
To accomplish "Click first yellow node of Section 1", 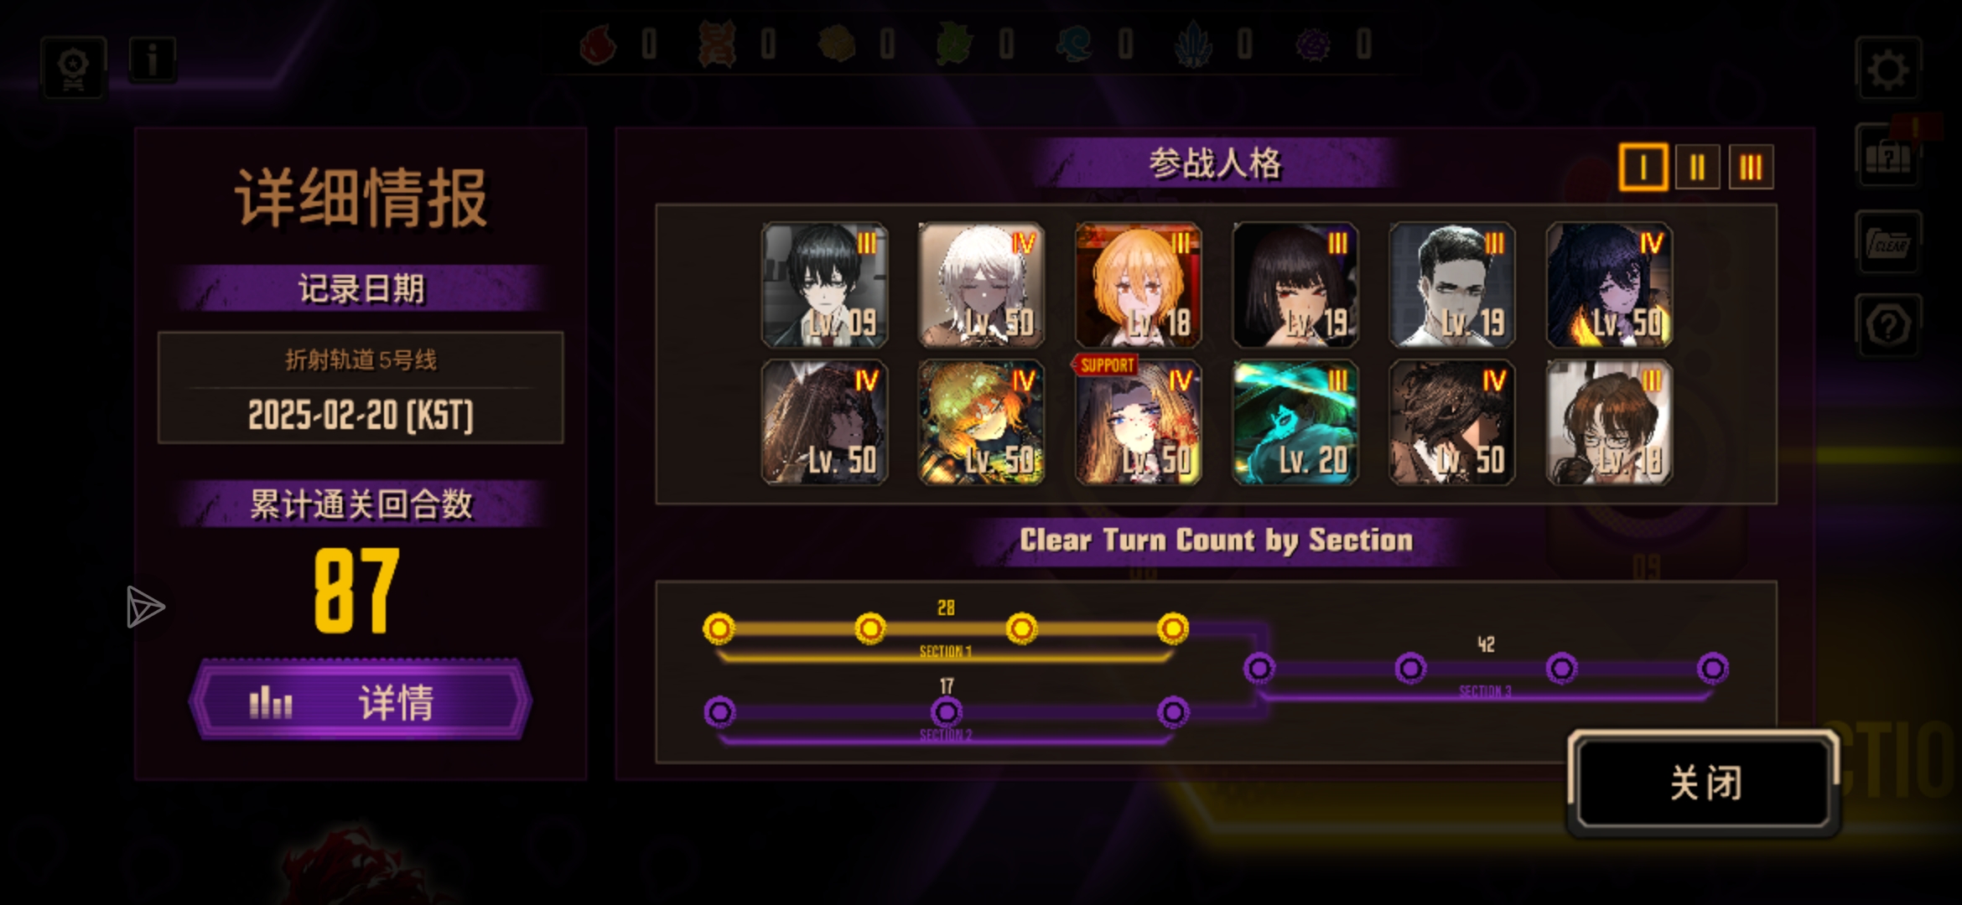I will point(719,628).
